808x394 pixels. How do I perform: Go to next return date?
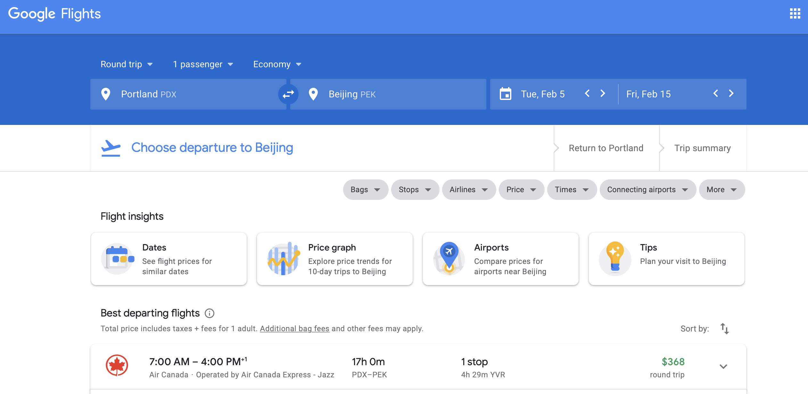coord(731,93)
